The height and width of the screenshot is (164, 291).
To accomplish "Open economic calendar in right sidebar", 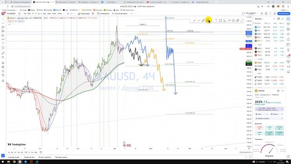I will click(288, 45).
